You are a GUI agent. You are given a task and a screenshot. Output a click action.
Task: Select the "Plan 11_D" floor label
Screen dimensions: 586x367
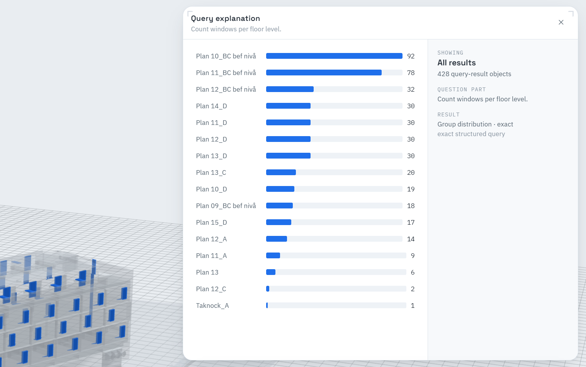point(211,123)
